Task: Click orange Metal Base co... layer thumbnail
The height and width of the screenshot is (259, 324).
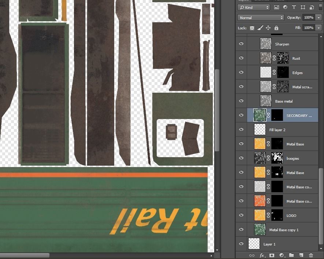Action: coord(260,201)
